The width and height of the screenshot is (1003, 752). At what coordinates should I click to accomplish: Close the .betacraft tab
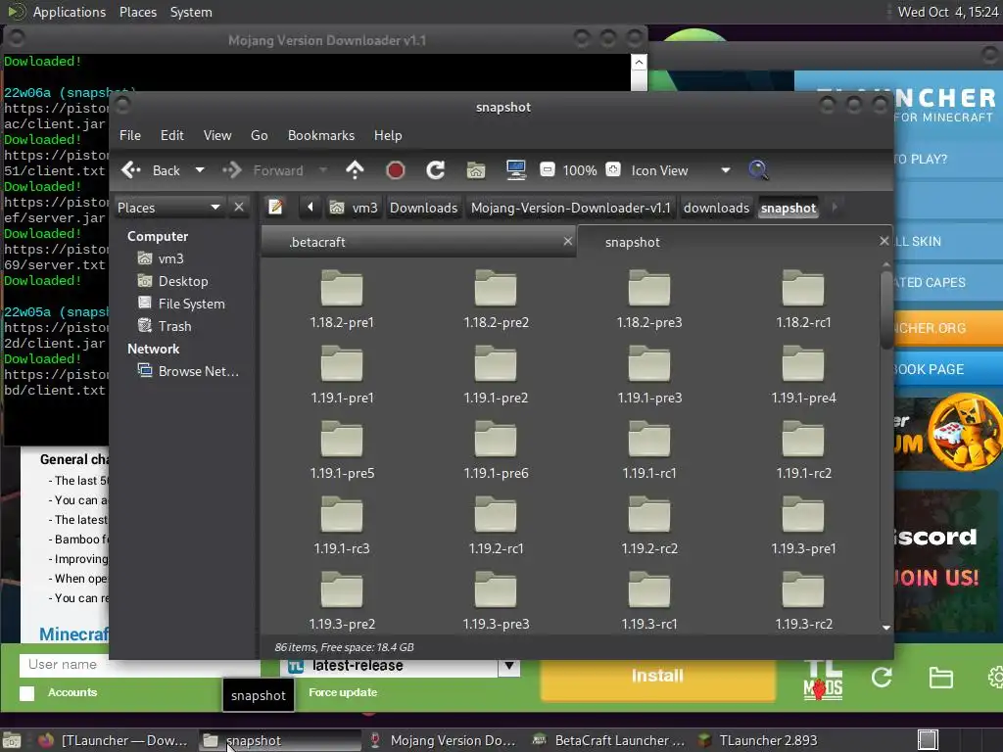567,241
